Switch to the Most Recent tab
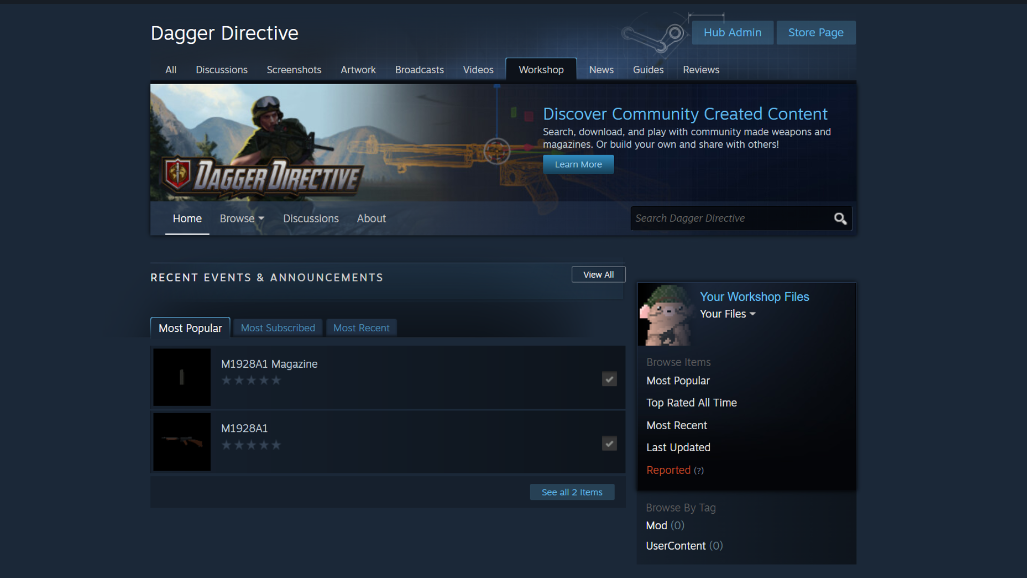 (361, 328)
